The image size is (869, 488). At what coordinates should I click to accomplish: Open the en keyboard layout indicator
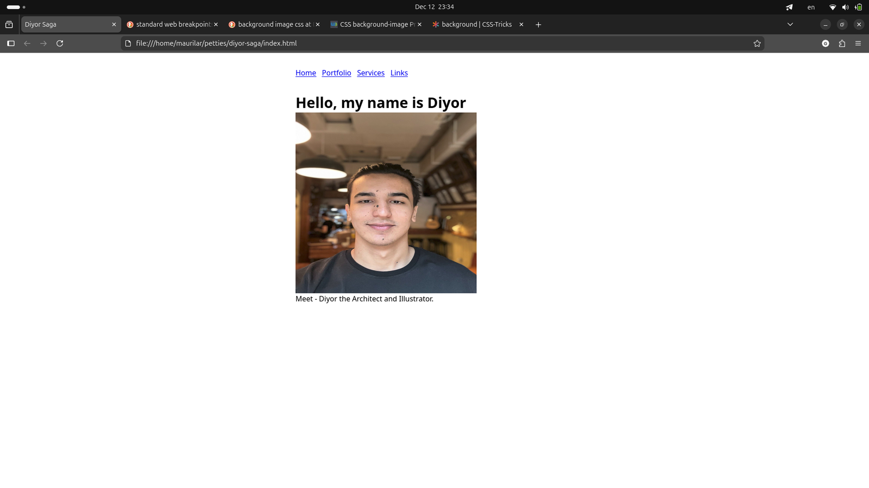(x=811, y=7)
